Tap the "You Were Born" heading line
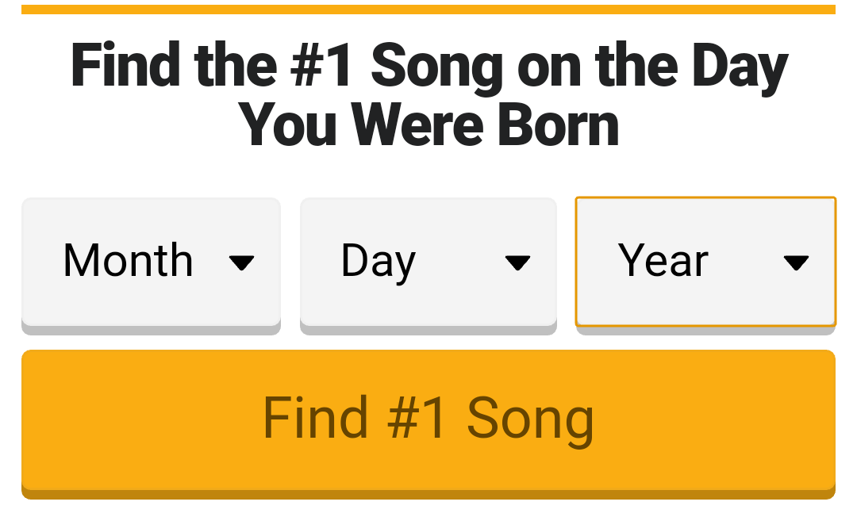Image resolution: width=857 pixels, height=517 pixels. tap(428, 125)
